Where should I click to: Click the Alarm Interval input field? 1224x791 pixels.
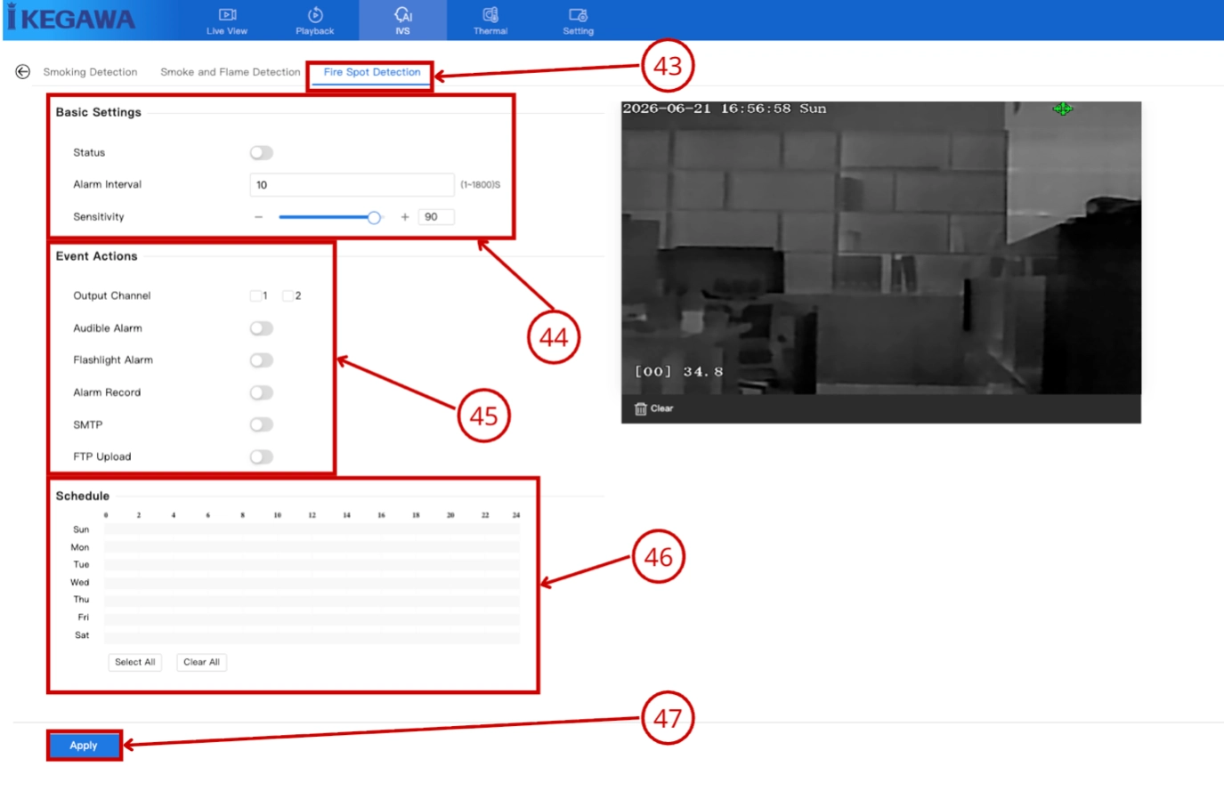(352, 185)
